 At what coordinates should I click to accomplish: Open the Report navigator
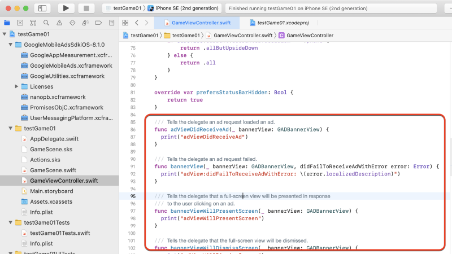point(111,23)
